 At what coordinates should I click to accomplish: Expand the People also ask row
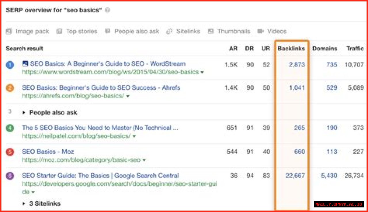pos(24,112)
